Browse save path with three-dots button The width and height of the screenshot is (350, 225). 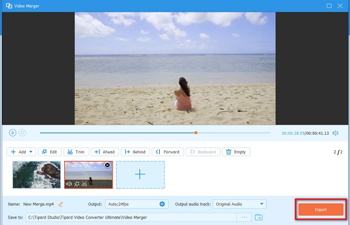[244, 217]
